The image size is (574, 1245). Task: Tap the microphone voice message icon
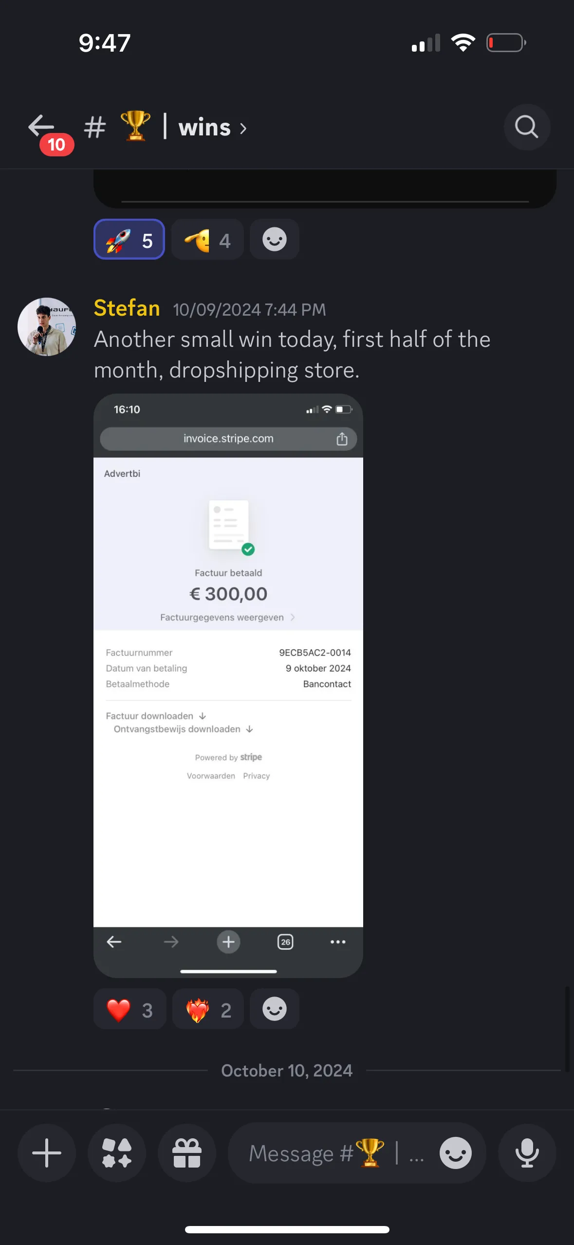[x=527, y=1152]
